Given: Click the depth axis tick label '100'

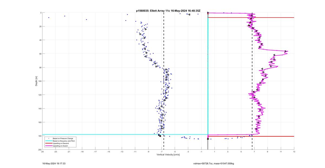Looking at the screenshot, I should click(x=40, y=81).
